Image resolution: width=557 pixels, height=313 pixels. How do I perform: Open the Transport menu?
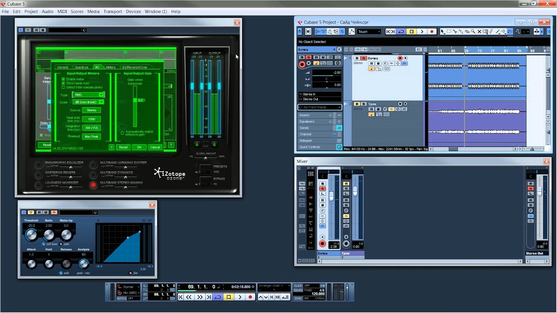(x=113, y=11)
